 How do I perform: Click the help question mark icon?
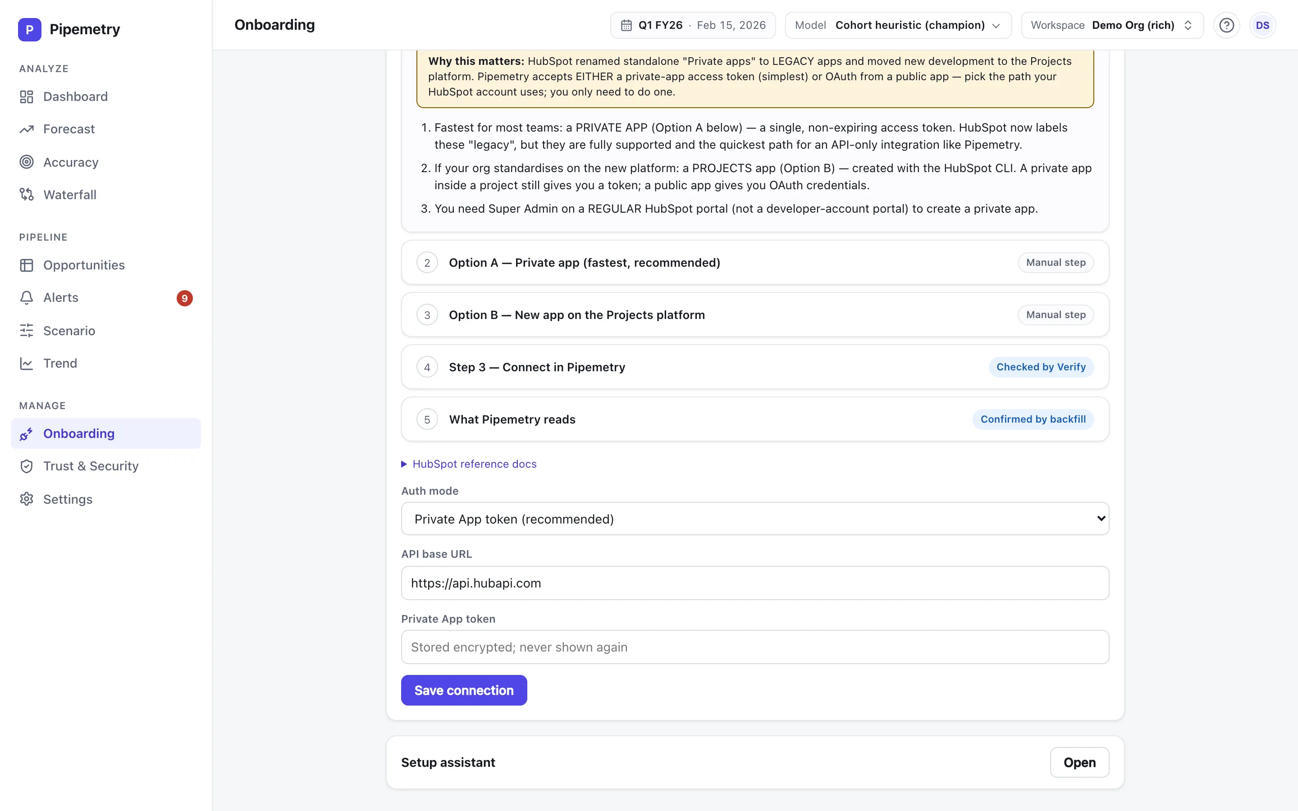[1227, 25]
